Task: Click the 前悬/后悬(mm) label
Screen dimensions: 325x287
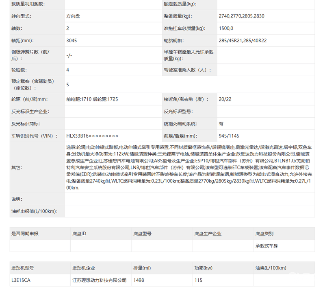Action: tap(180, 136)
